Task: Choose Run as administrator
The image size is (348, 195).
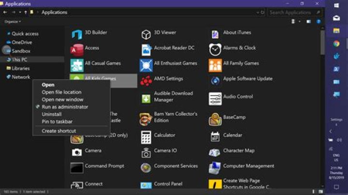Action: pos(65,107)
